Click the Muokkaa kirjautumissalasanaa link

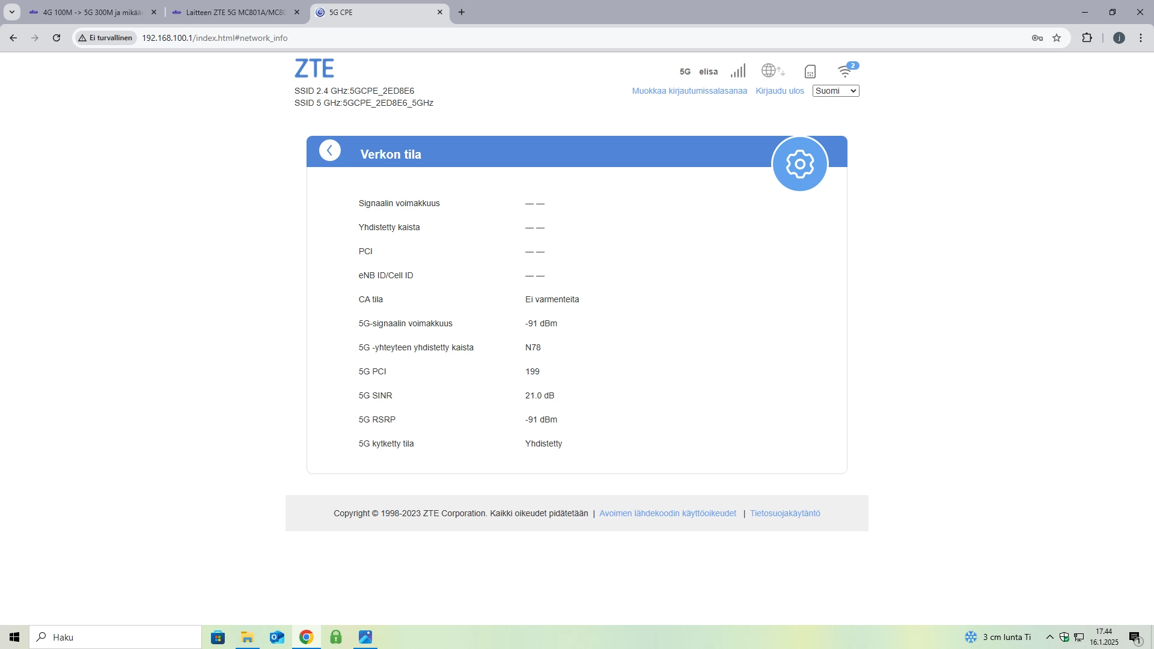689,91
